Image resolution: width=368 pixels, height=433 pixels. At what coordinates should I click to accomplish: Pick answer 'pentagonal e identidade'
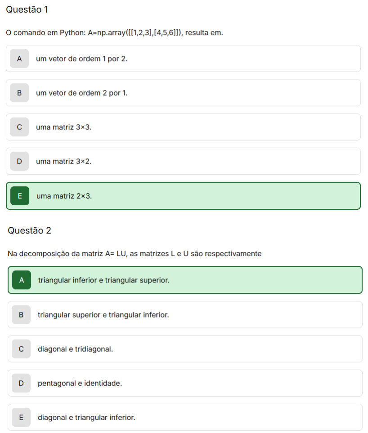185,383
